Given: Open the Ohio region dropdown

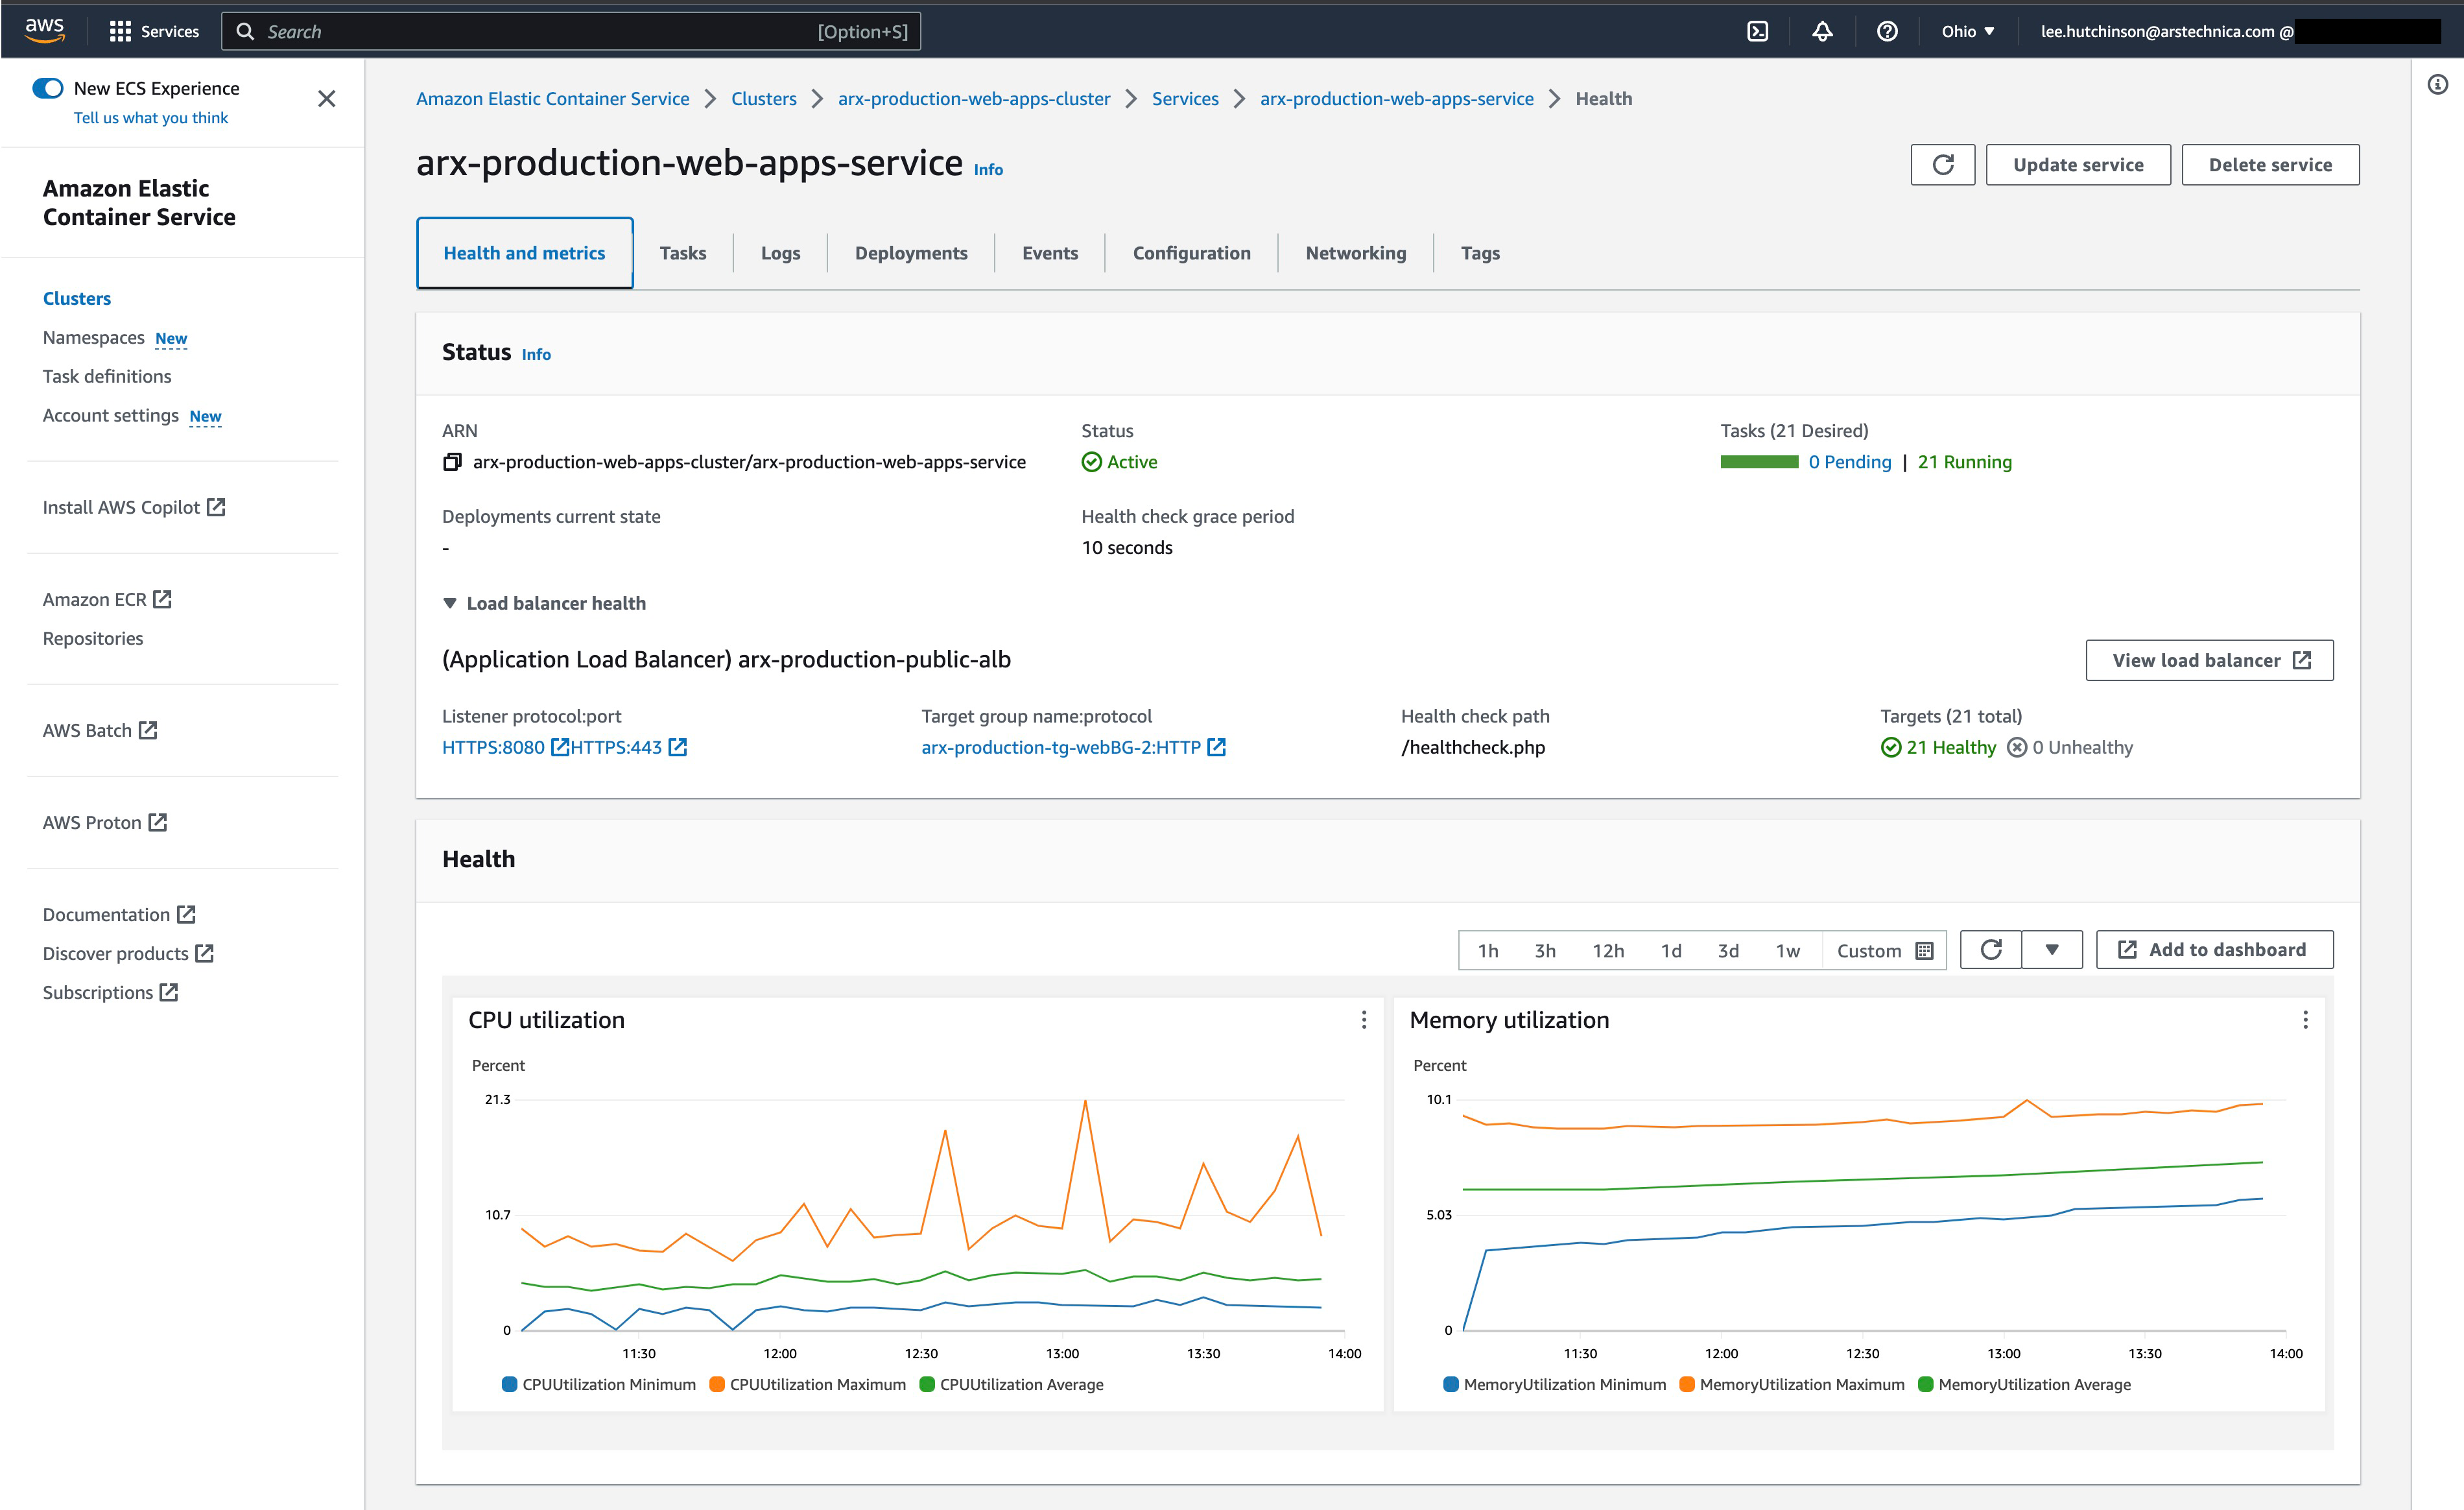Looking at the screenshot, I should [x=1967, y=31].
